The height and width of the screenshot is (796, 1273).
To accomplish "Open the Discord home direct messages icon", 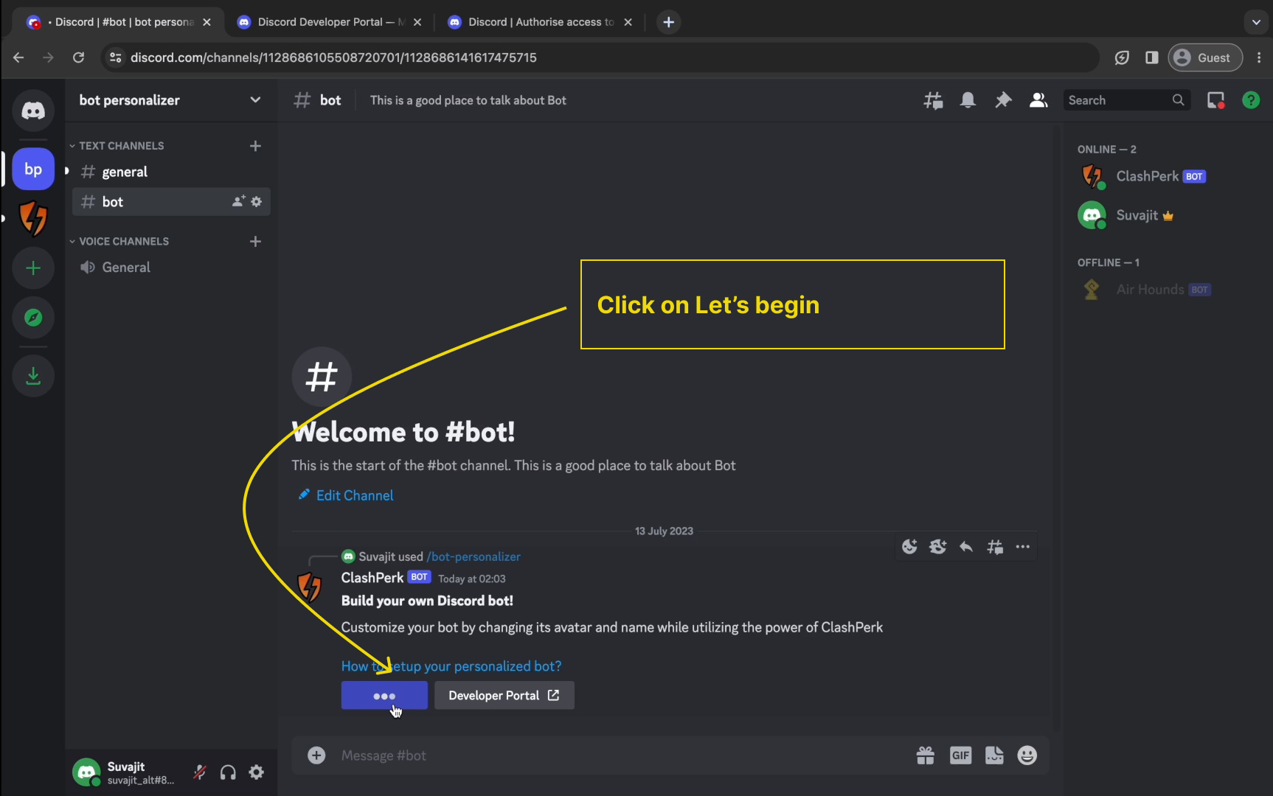I will coord(33,111).
